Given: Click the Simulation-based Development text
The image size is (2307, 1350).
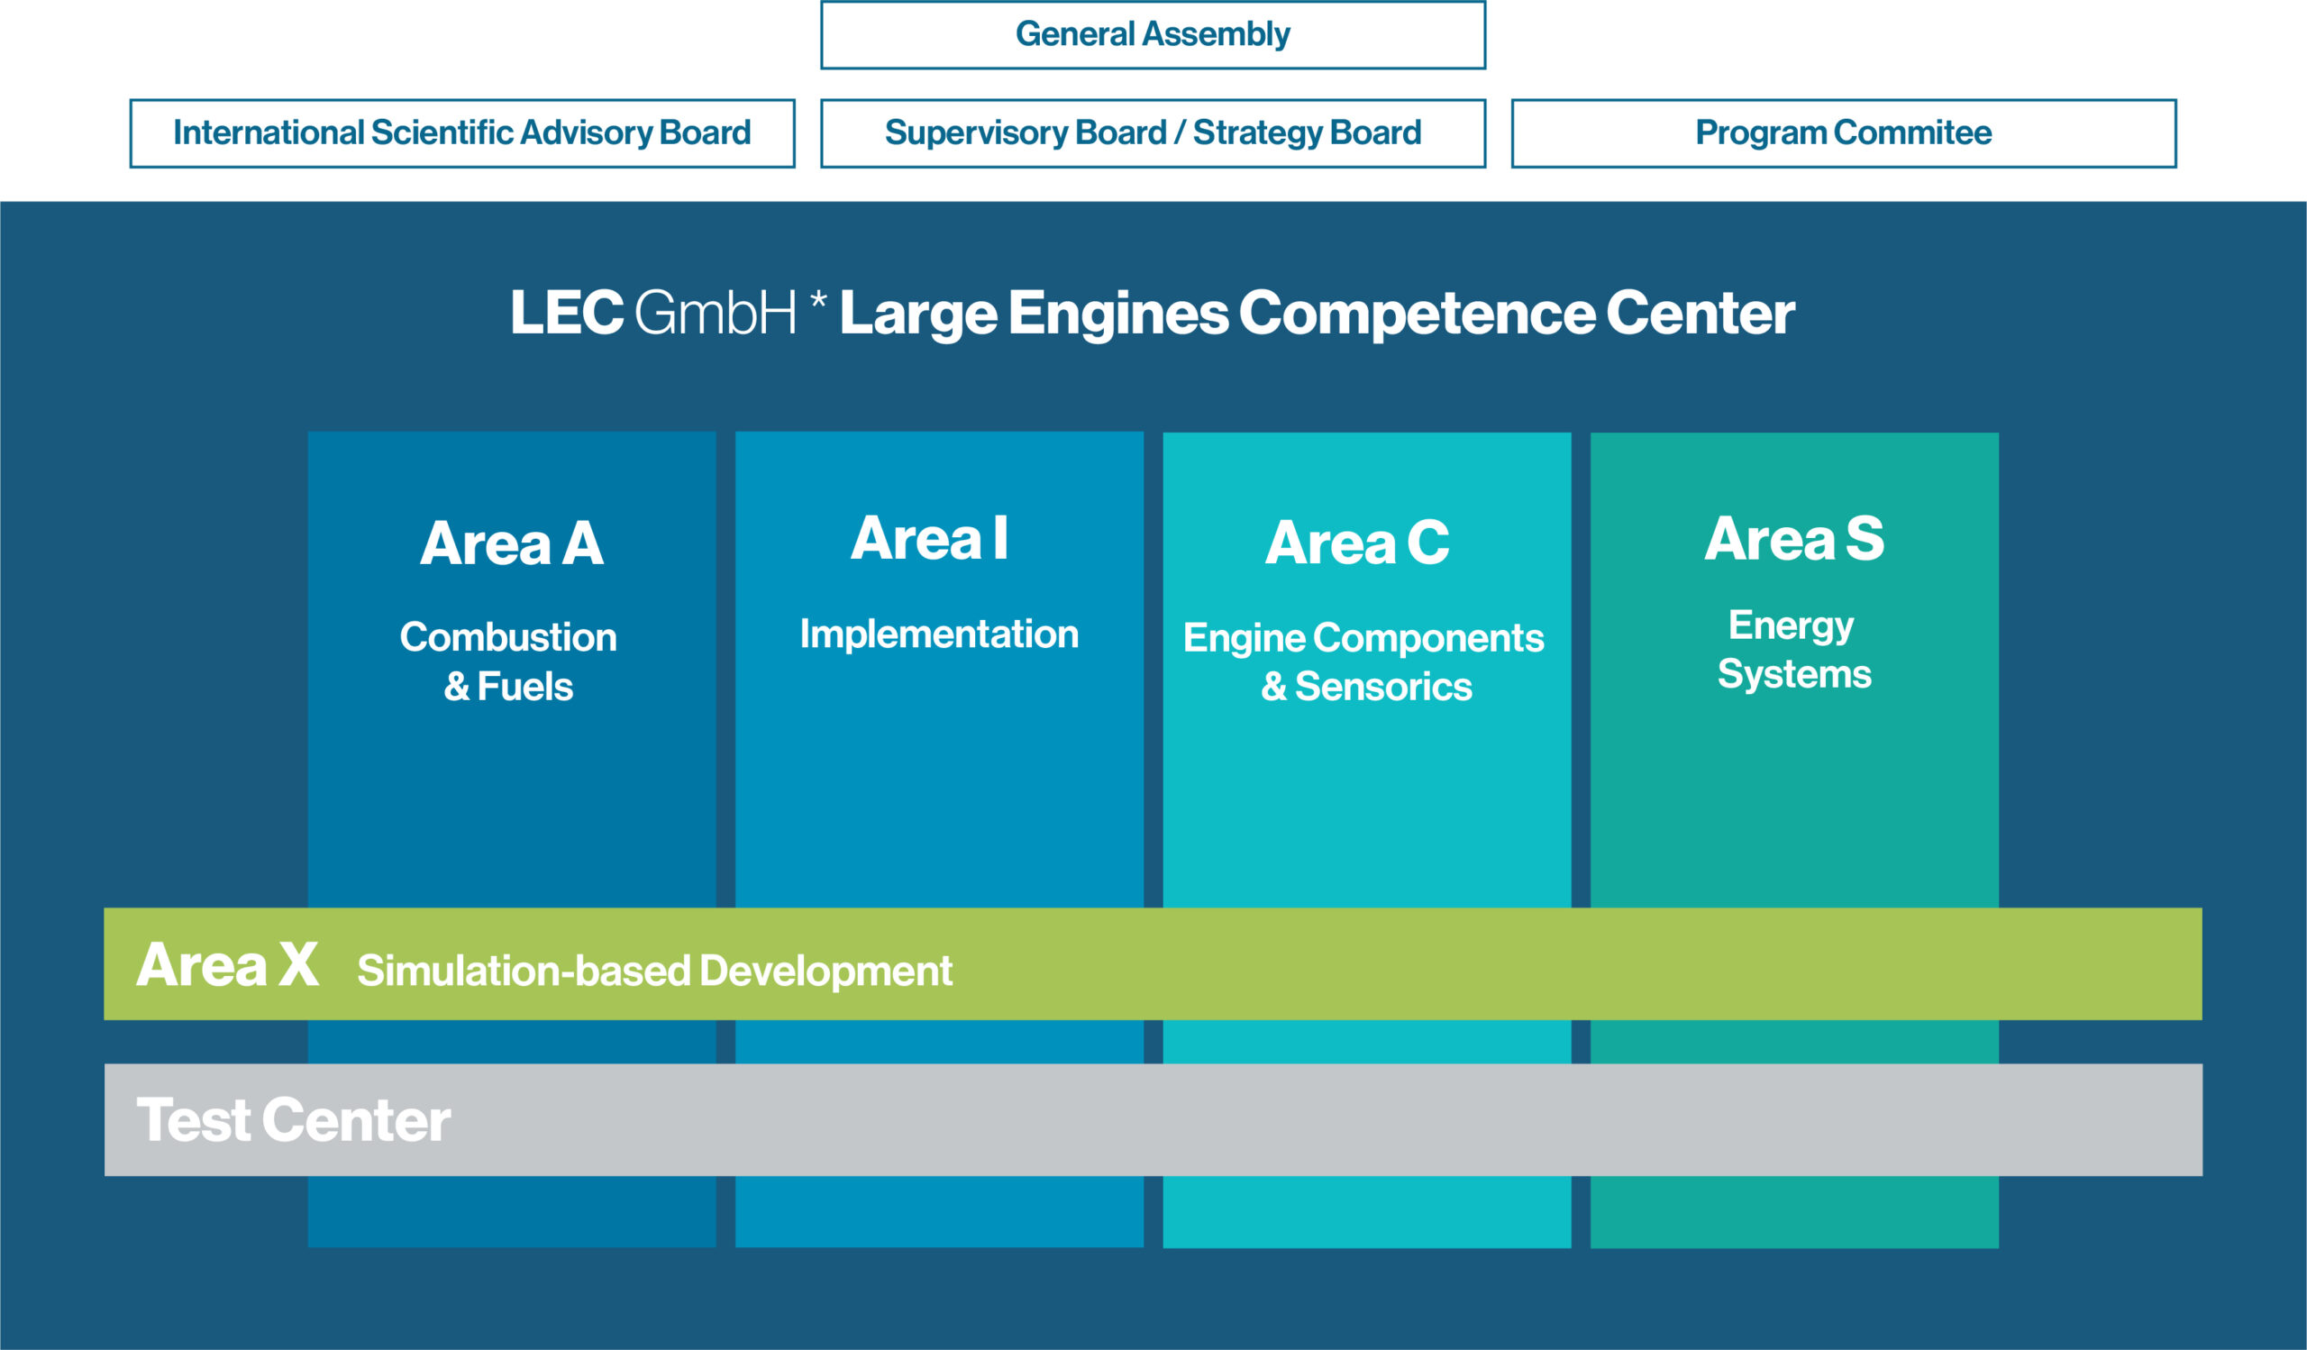Looking at the screenshot, I should (x=654, y=971).
